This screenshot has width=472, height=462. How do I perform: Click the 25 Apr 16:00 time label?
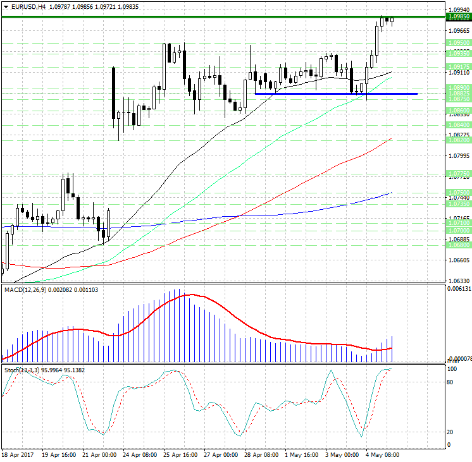point(180,455)
